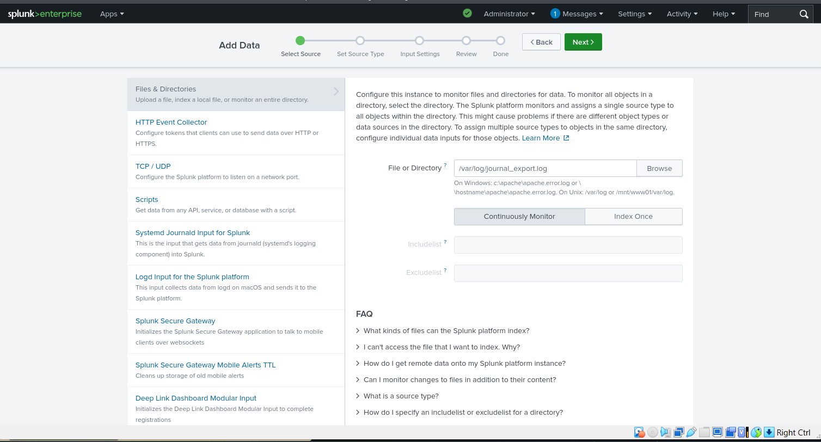Viewport: 821px width, 442px height.
Task: Click the green health status checkmark icon
Action: tap(467, 13)
